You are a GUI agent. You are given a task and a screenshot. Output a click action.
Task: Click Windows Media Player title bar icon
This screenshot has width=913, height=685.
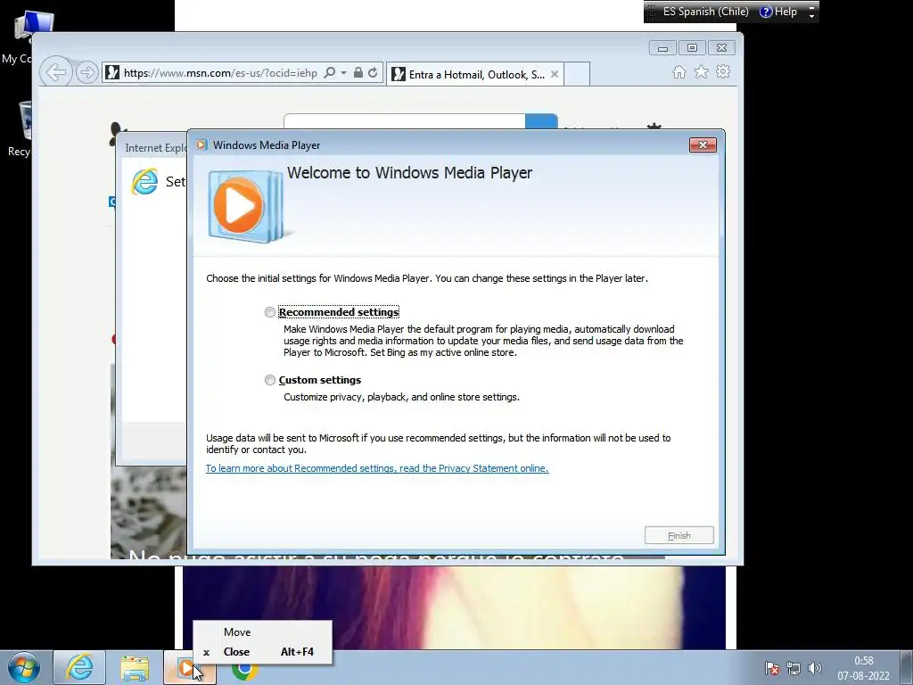pos(202,145)
